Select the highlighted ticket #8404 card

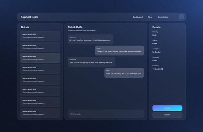[40, 58]
